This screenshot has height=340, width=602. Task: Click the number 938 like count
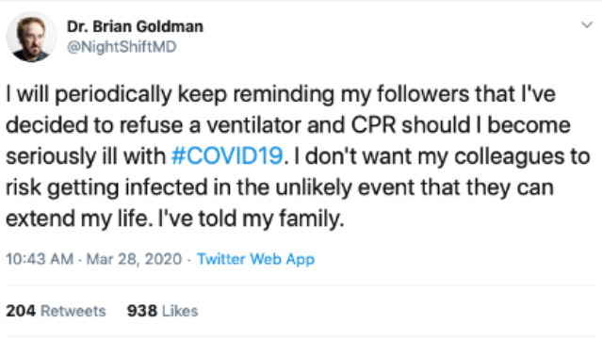(142, 311)
